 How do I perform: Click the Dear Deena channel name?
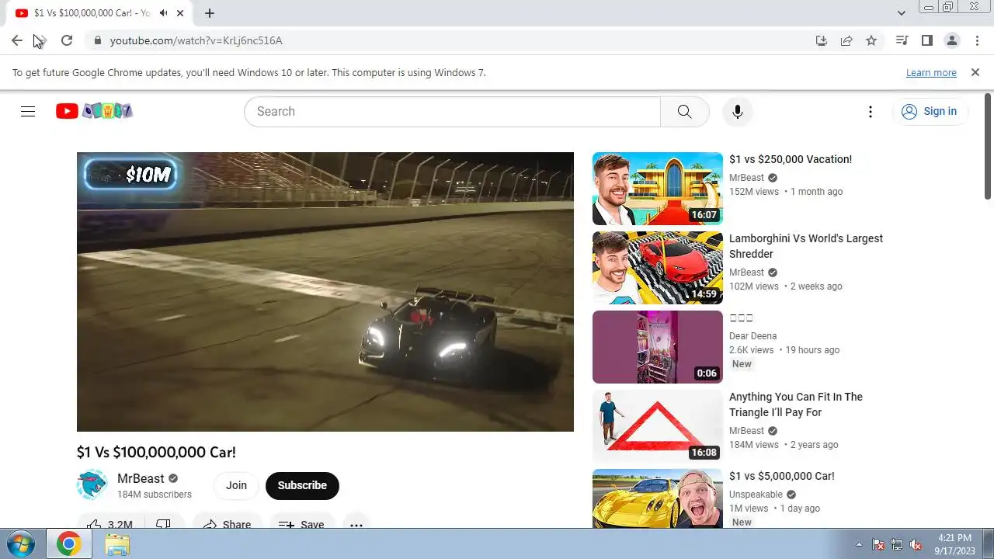[x=752, y=336]
